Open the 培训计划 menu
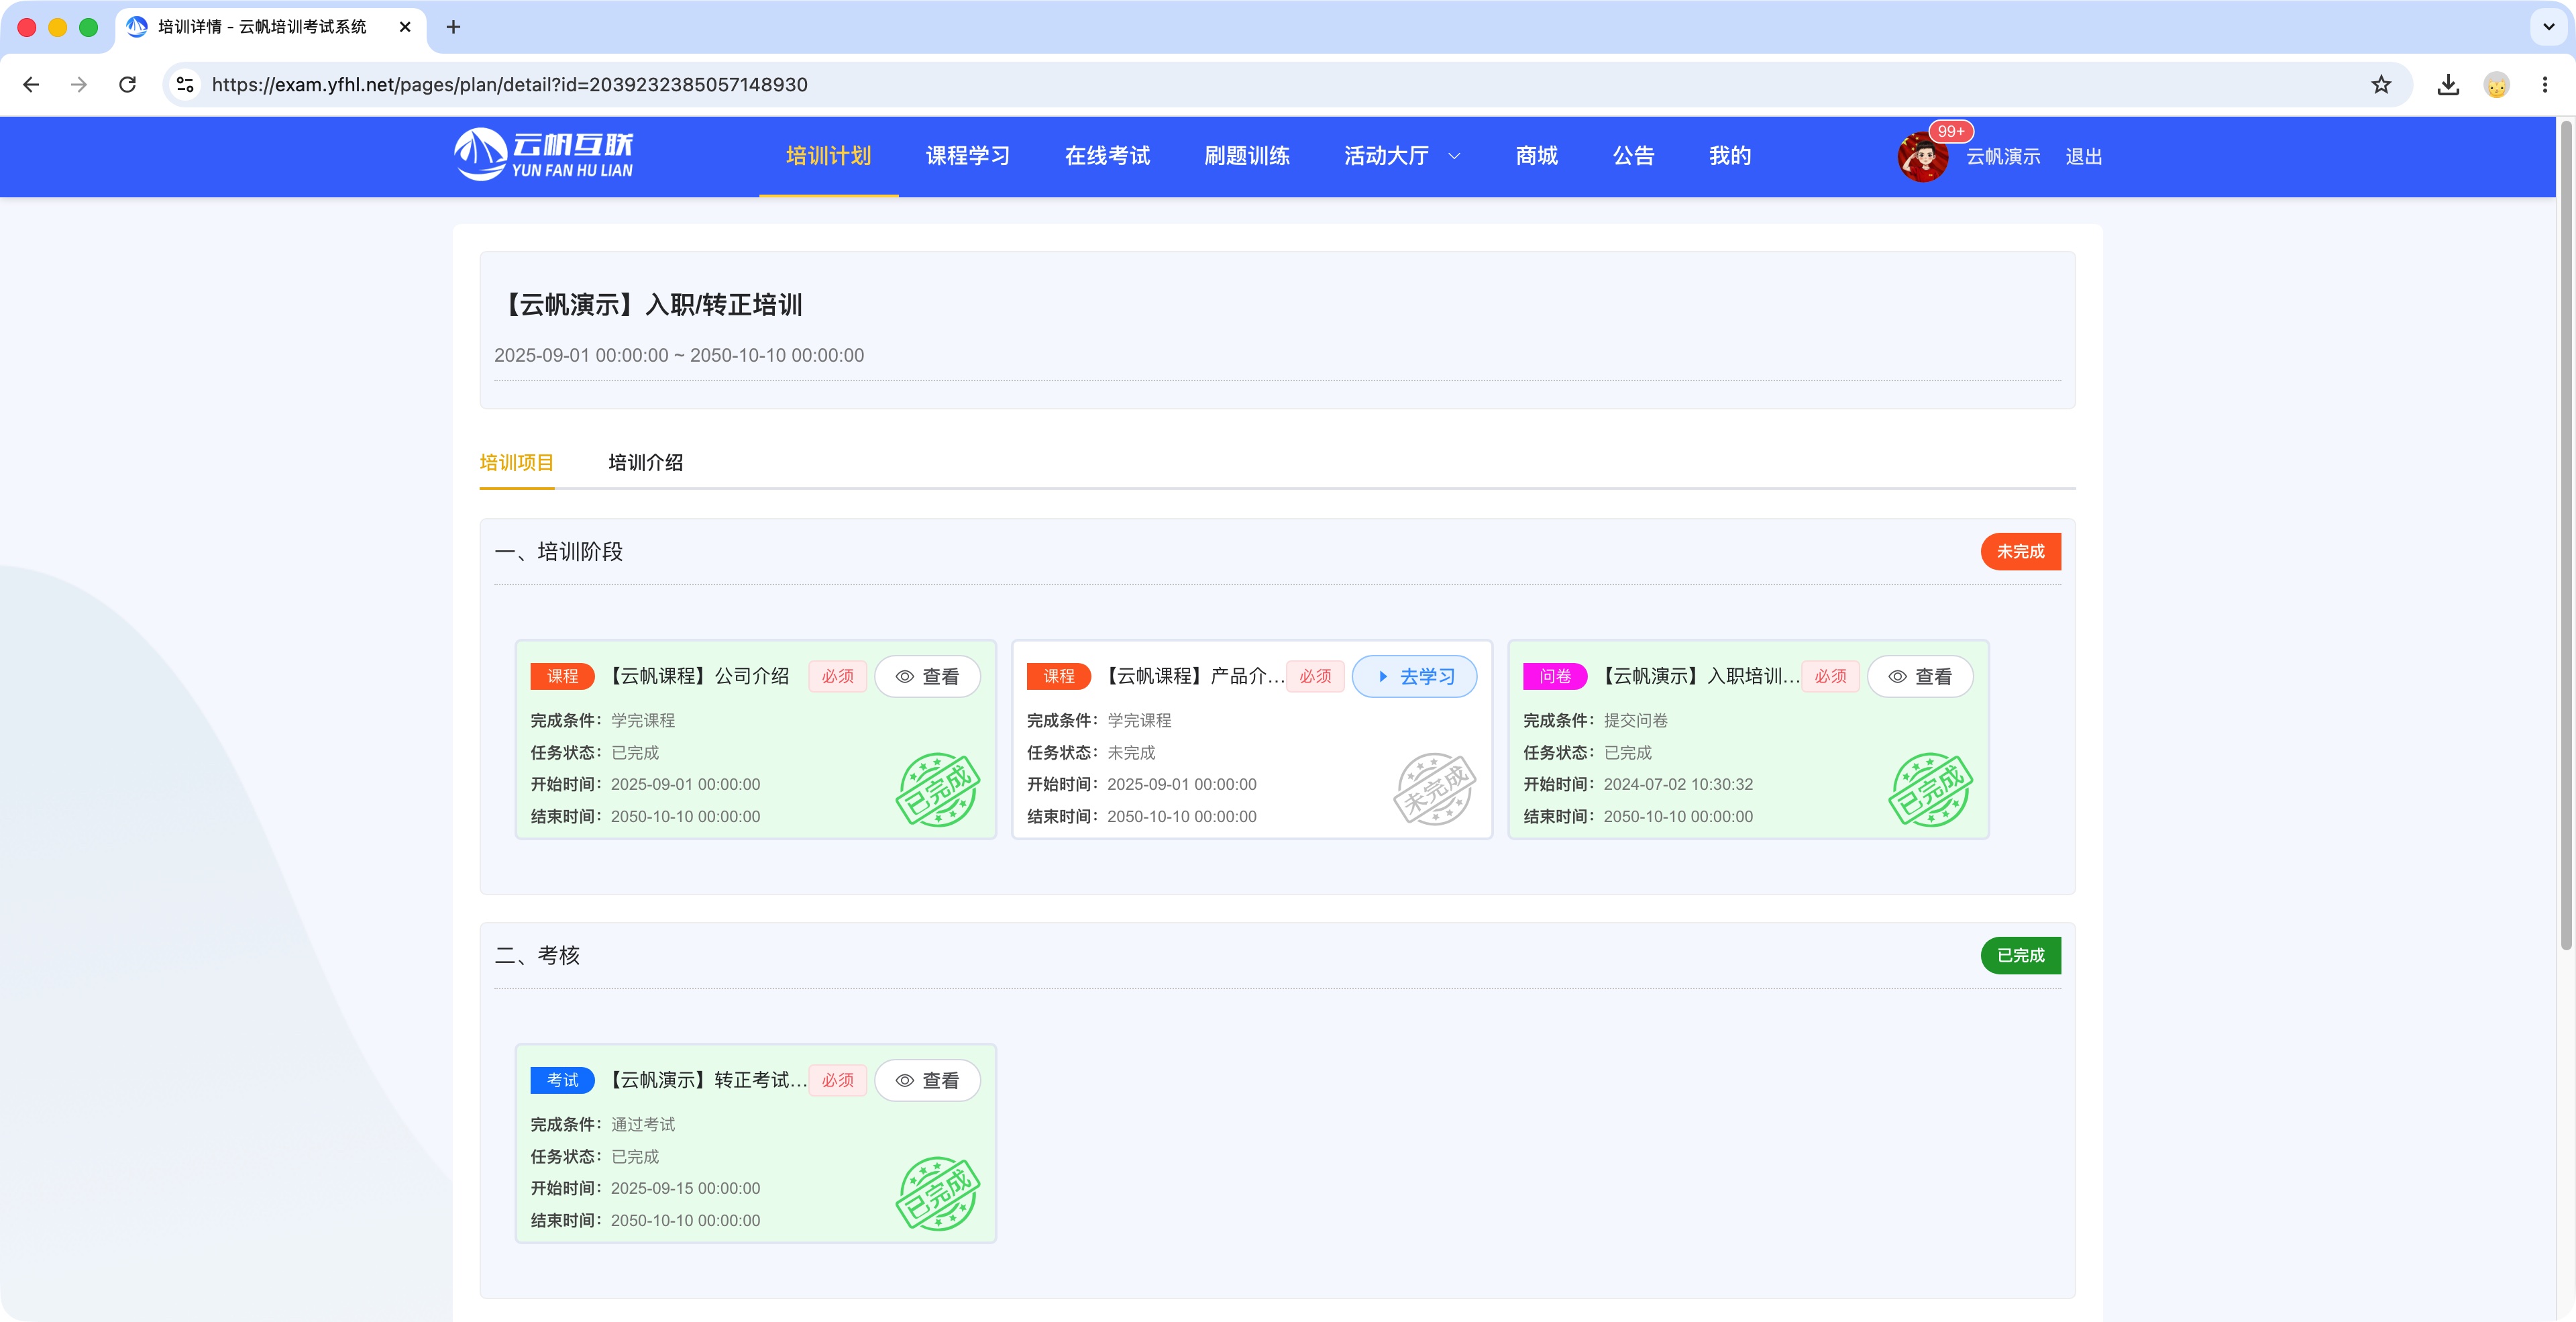This screenshot has height=1322, width=2576. tap(828, 156)
